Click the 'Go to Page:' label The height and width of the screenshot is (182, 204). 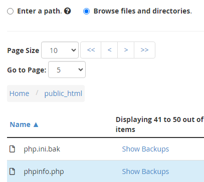point(27,70)
